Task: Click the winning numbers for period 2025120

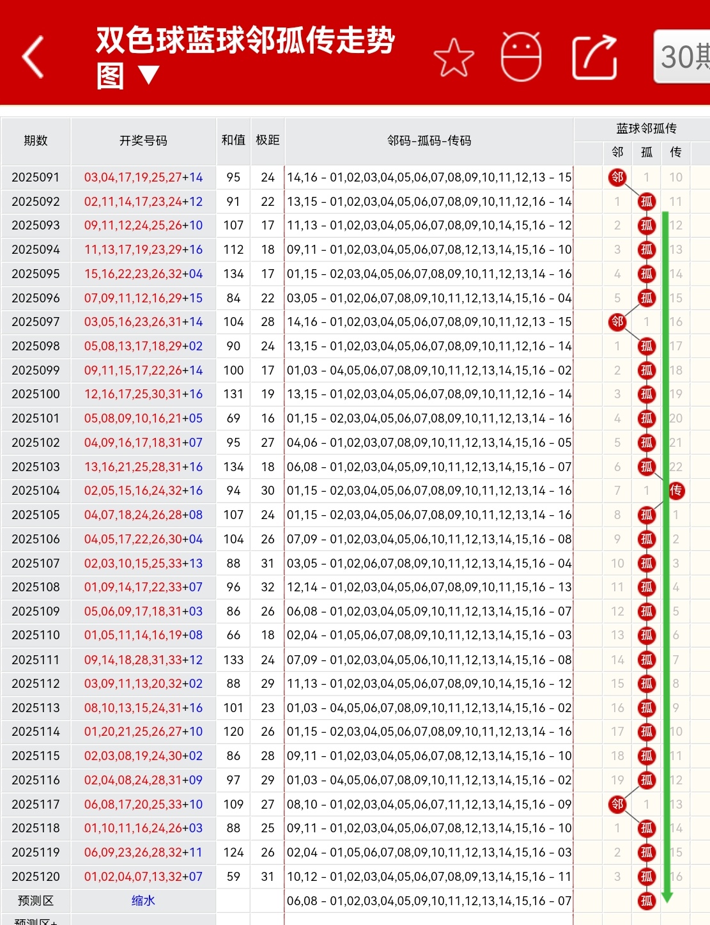Action: pyautogui.click(x=143, y=876)
